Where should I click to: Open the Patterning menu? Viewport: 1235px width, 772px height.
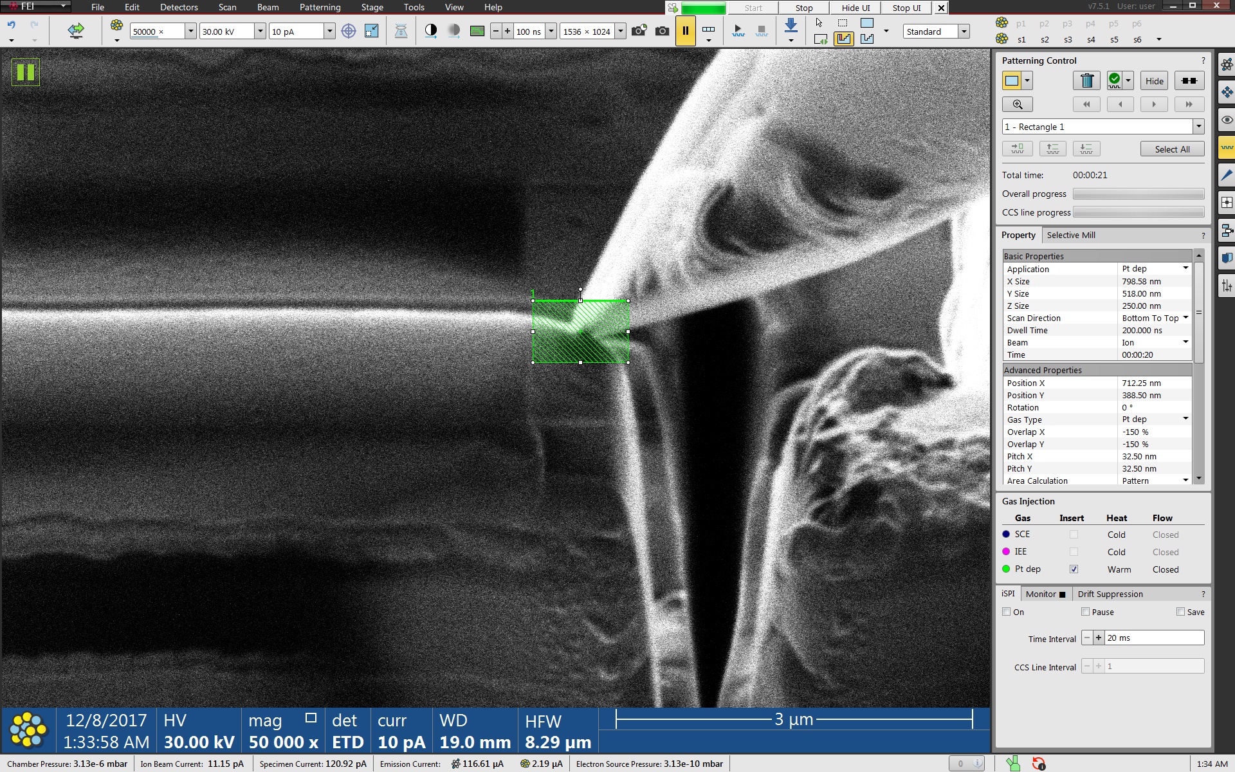(x=320, y=7)
